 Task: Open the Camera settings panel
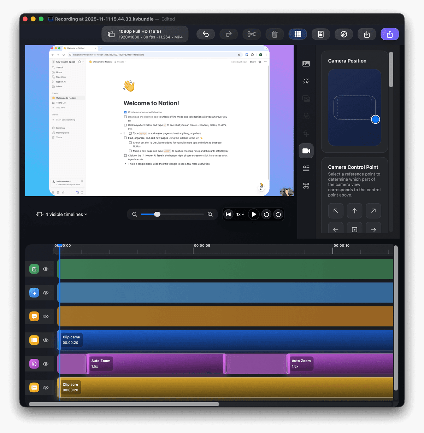306,151
